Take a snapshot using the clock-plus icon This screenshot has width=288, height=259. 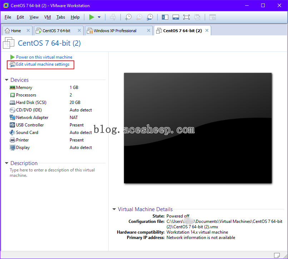pyautogui.click(x=128, y=17)
